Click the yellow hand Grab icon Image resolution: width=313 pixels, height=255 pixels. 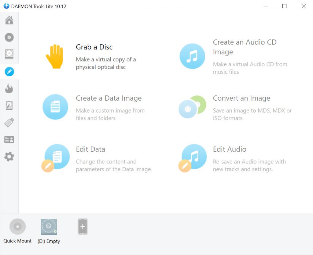pos(55,56)
